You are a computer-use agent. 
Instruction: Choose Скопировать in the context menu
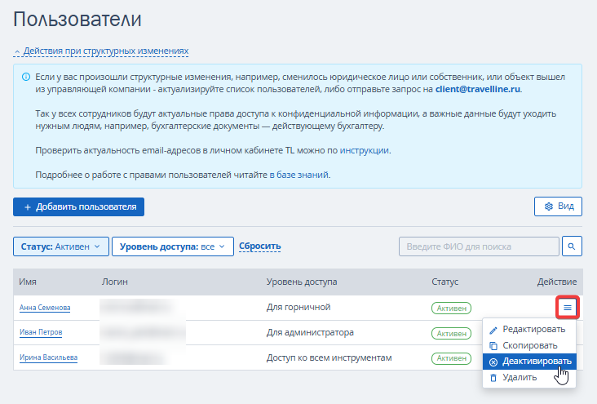(x=529, y=345)
